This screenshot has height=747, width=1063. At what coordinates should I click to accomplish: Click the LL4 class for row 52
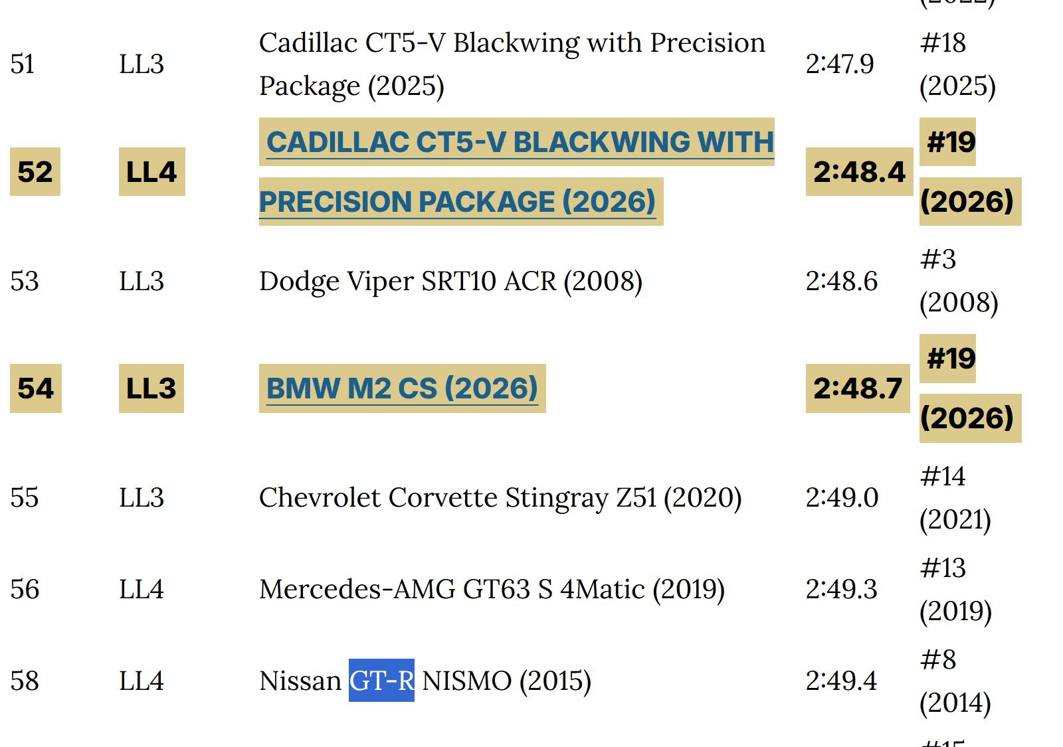click(151, 172)
